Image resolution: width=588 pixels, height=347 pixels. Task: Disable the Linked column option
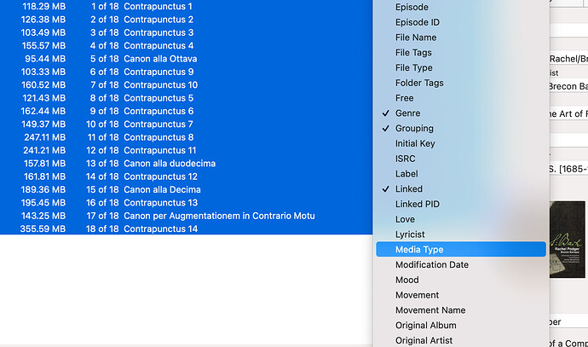(x=408, y=189)
